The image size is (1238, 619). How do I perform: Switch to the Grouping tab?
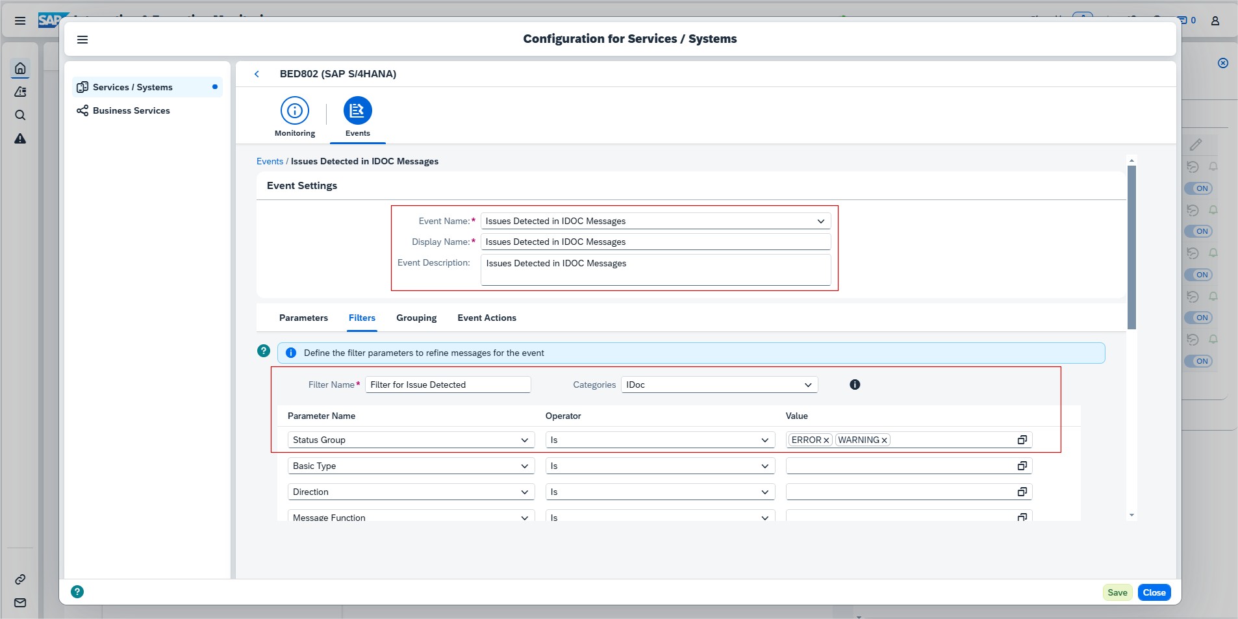point(416,318)
